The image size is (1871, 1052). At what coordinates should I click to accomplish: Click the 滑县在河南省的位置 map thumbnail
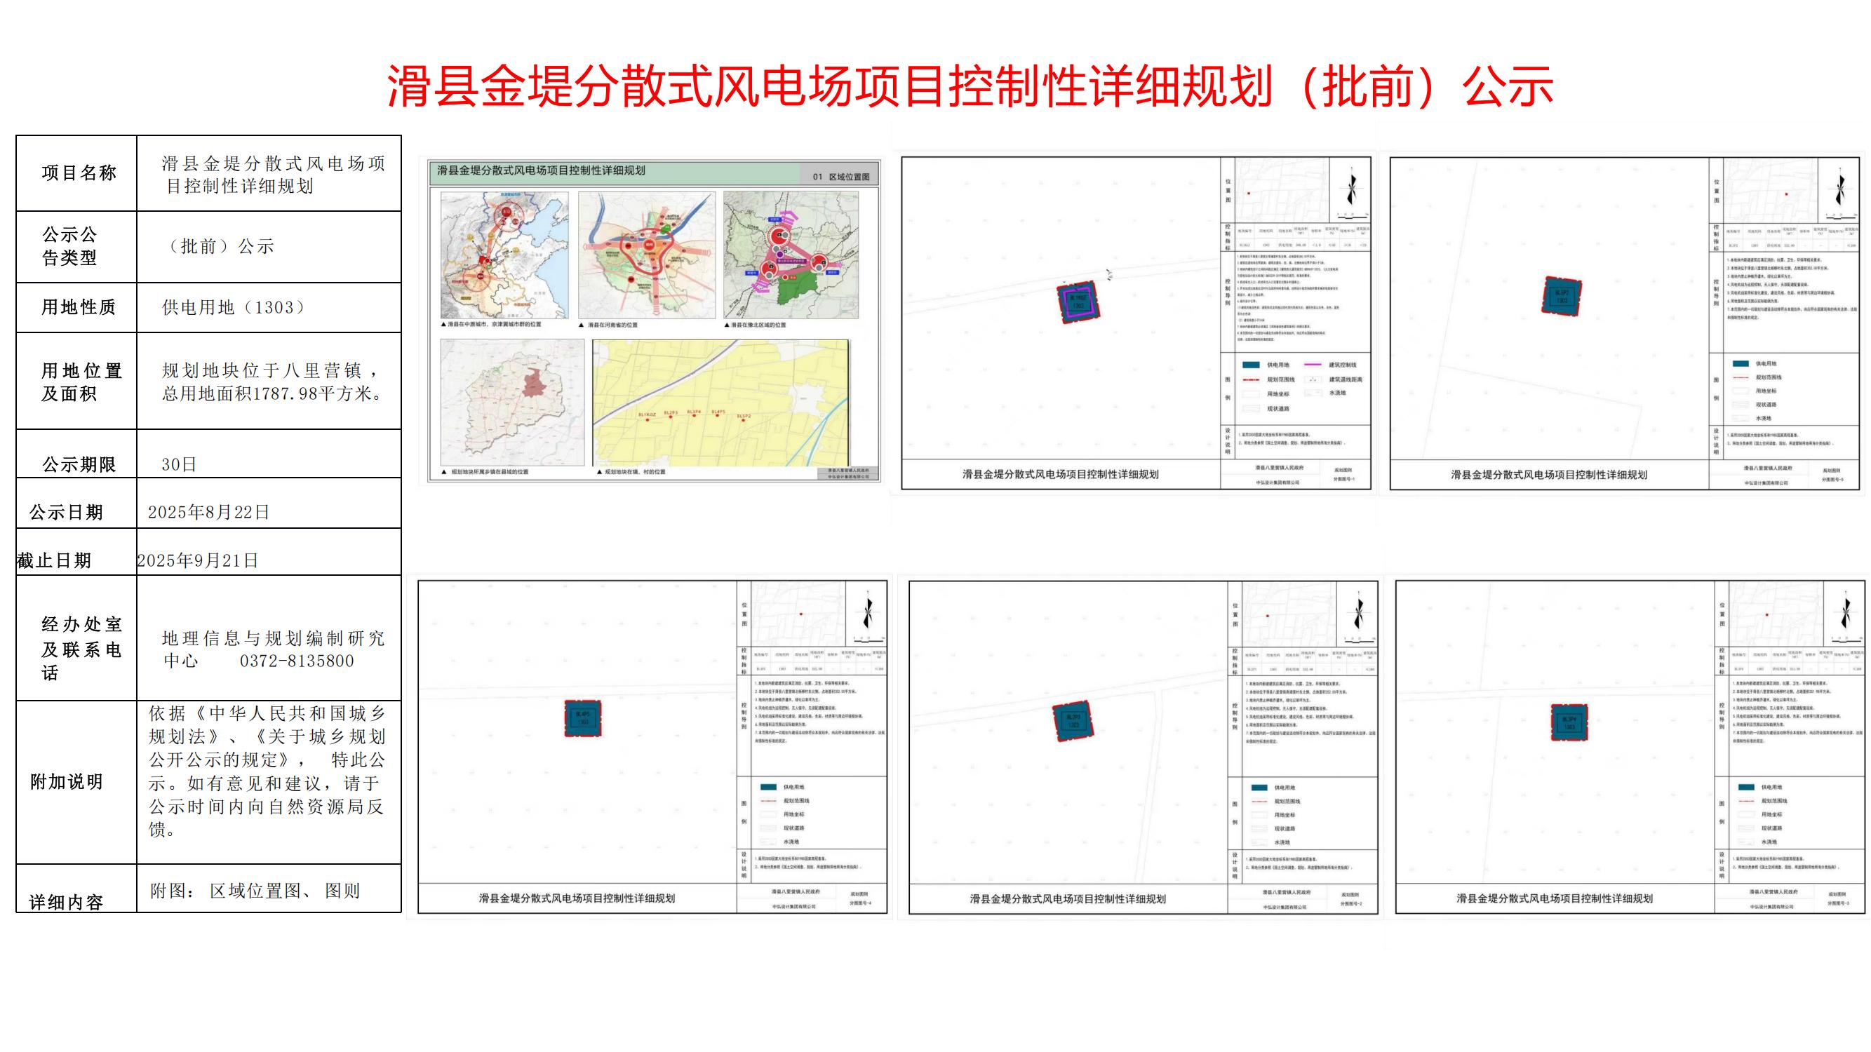point(646,255)
